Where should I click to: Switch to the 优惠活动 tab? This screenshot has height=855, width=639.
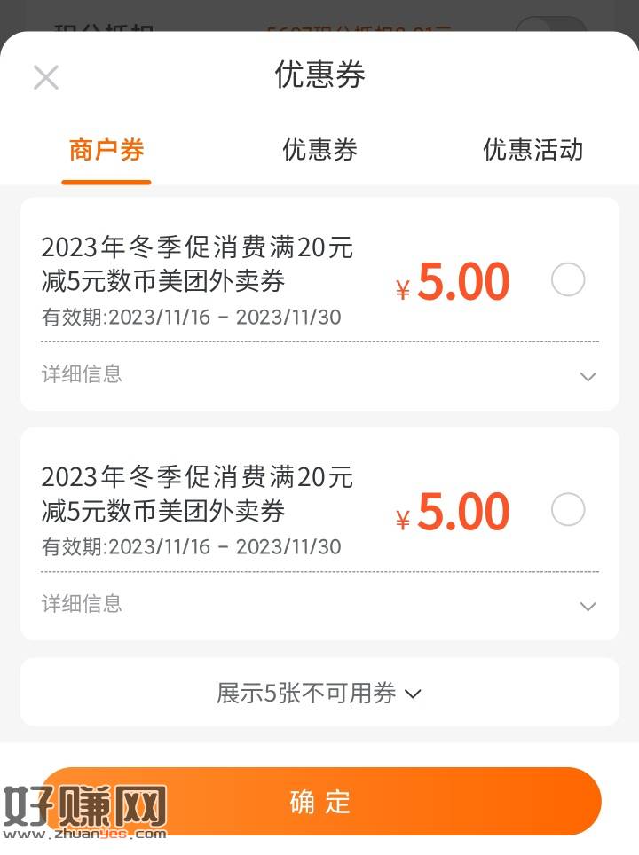tap(533, 150)
